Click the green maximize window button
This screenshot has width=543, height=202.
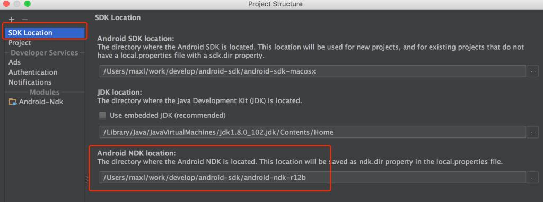(28, 4)
